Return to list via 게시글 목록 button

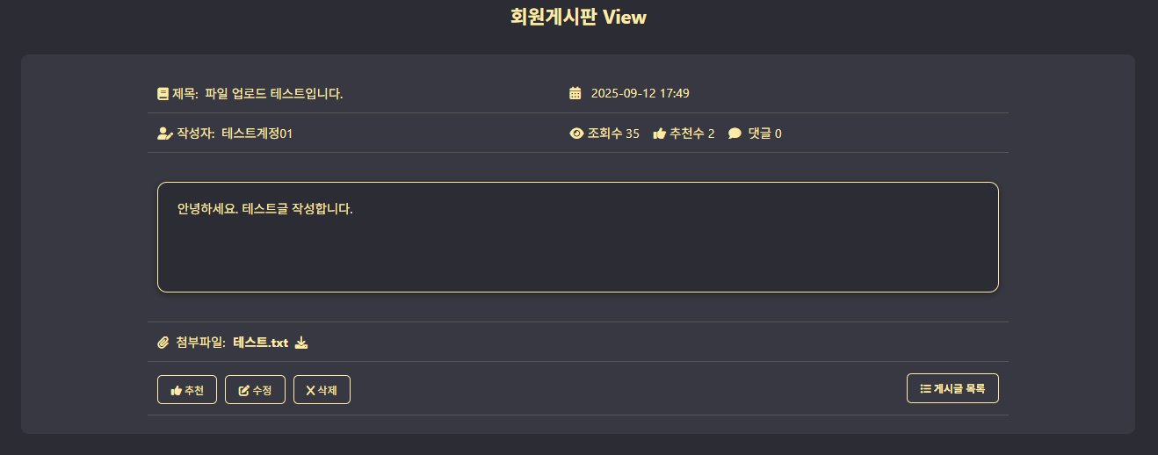(x=952, y=388)
